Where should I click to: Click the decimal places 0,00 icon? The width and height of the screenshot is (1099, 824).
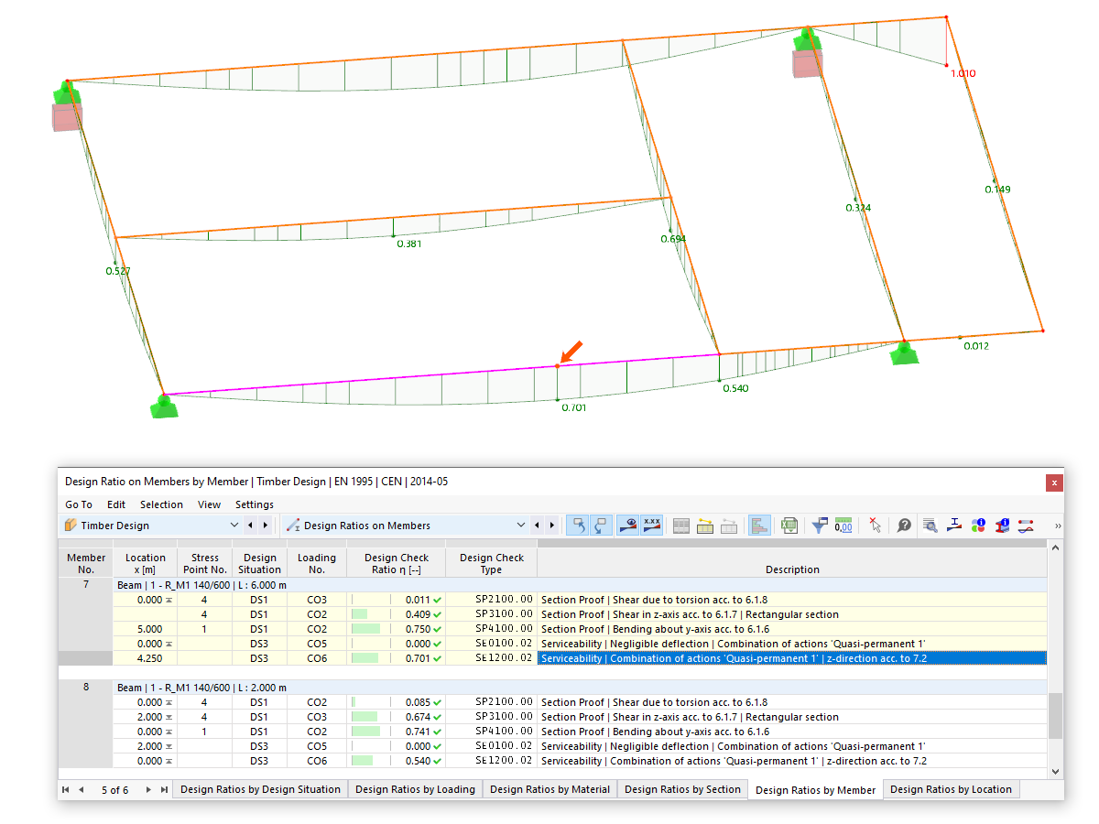[x=843, y=525]
